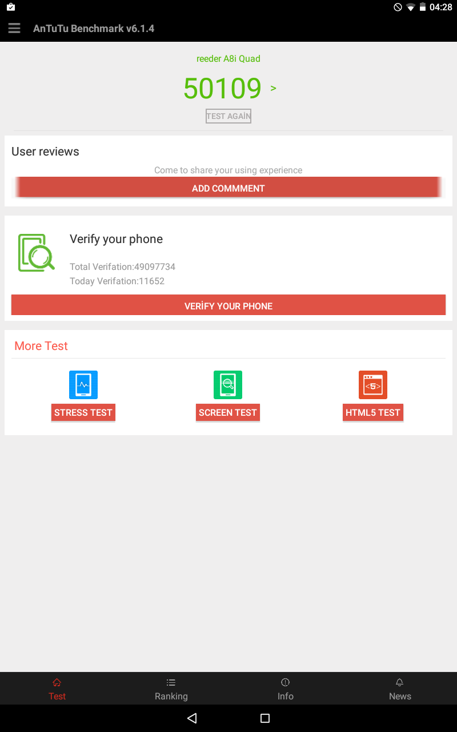This screenshot has width=457, height=732.
Task: Tap the 50109 benchmark score
Action: [222, 88]
